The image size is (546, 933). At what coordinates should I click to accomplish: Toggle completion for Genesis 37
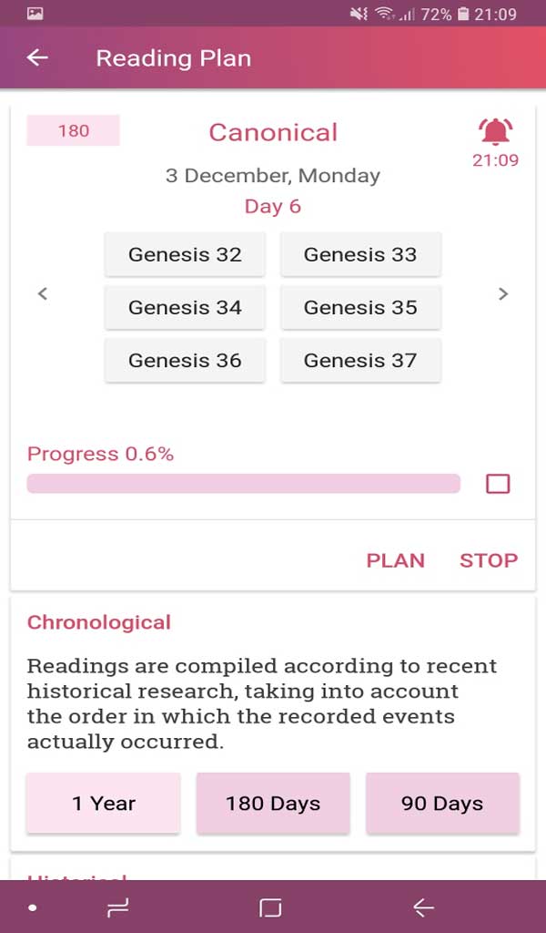361,360
